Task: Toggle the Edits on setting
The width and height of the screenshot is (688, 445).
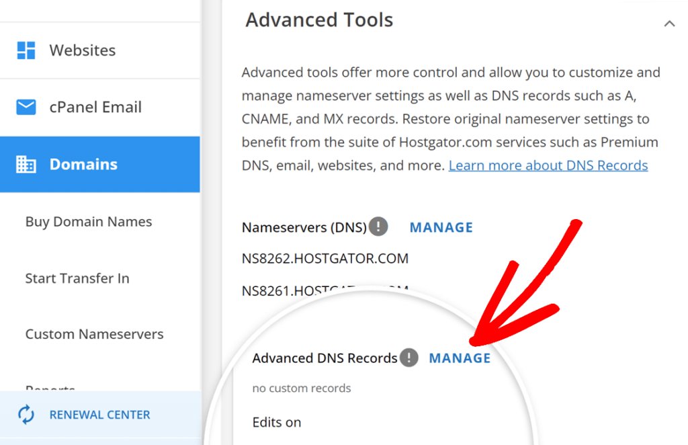Action: pos(277,422)
